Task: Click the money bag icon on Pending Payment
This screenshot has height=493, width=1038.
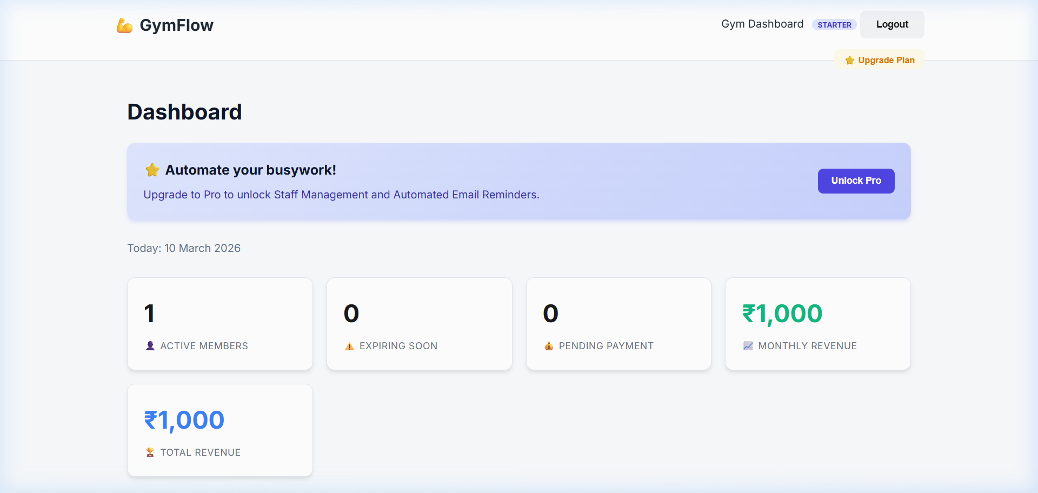Action: coord(549,346)
